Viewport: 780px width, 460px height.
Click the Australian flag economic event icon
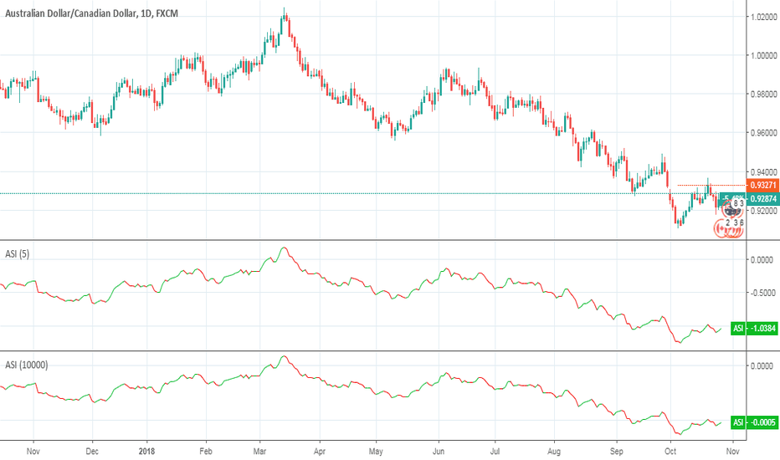click(x=731, y=208)
